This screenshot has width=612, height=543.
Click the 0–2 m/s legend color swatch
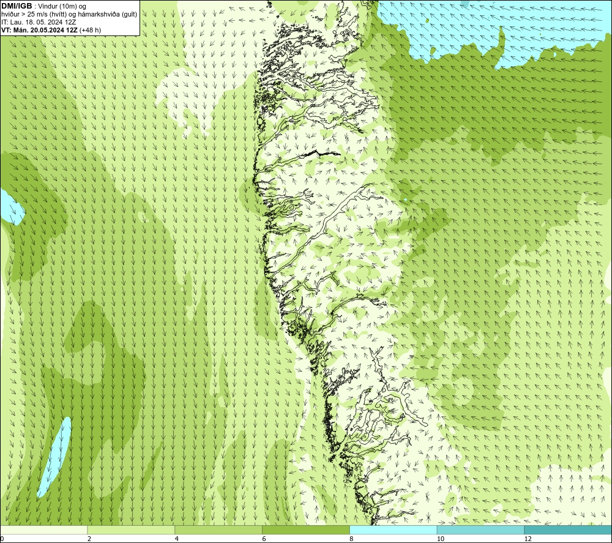click(43, 530)
